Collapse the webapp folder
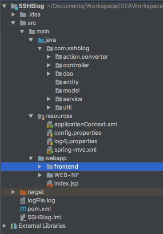This screenshot has height=234, width=163. pos(31,158)
